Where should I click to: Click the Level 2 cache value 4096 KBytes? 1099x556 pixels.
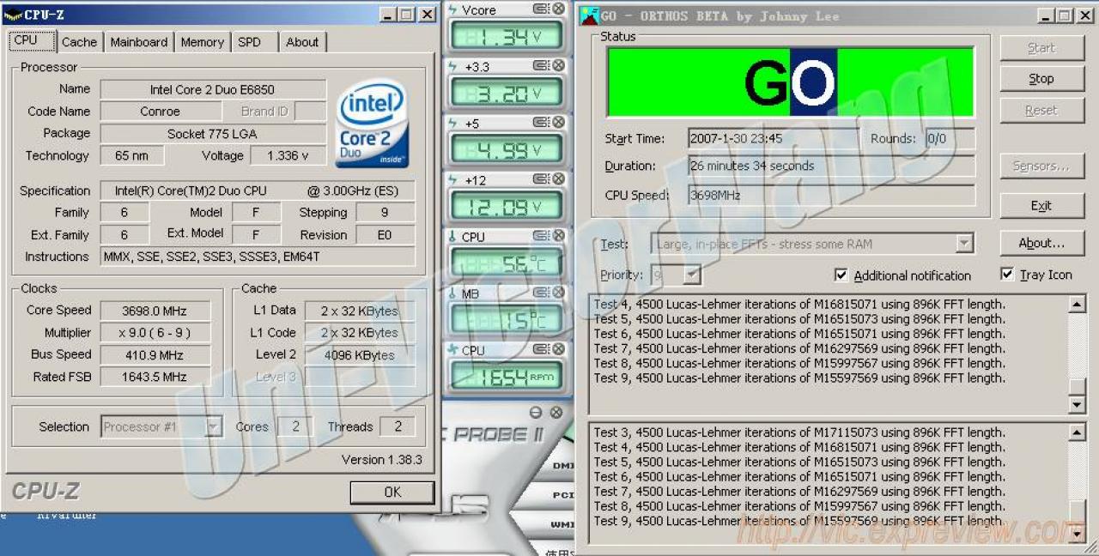(360, 354)
